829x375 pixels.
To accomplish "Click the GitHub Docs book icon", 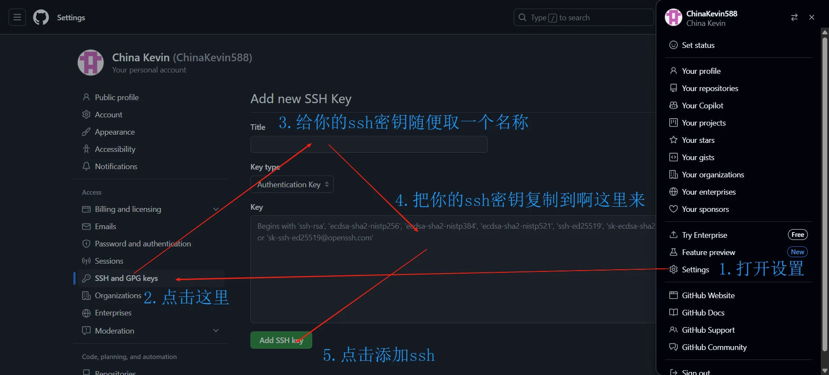I will coord(673,313).
